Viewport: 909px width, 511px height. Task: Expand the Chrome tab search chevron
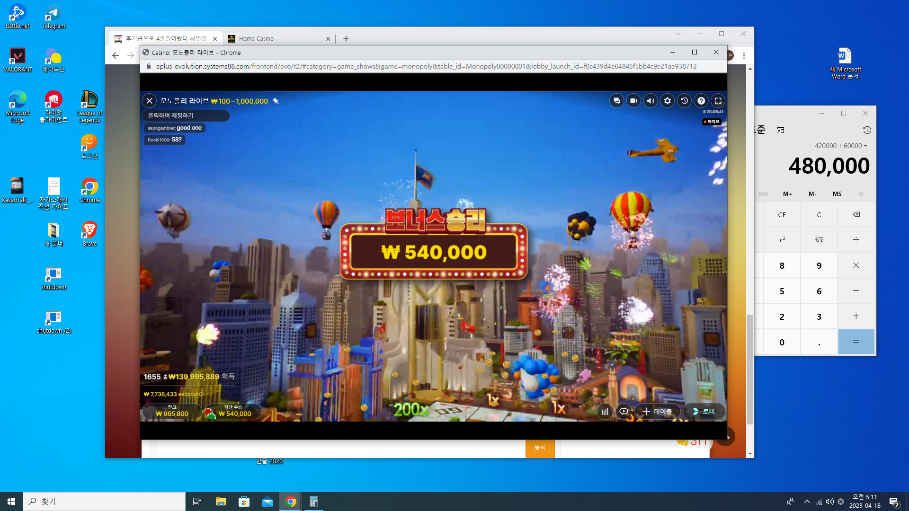pos(678,34)
